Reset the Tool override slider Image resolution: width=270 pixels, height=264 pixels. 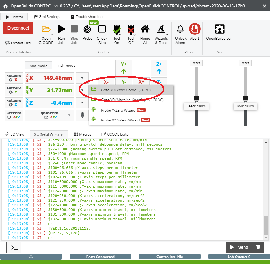[x=245, y=63]
